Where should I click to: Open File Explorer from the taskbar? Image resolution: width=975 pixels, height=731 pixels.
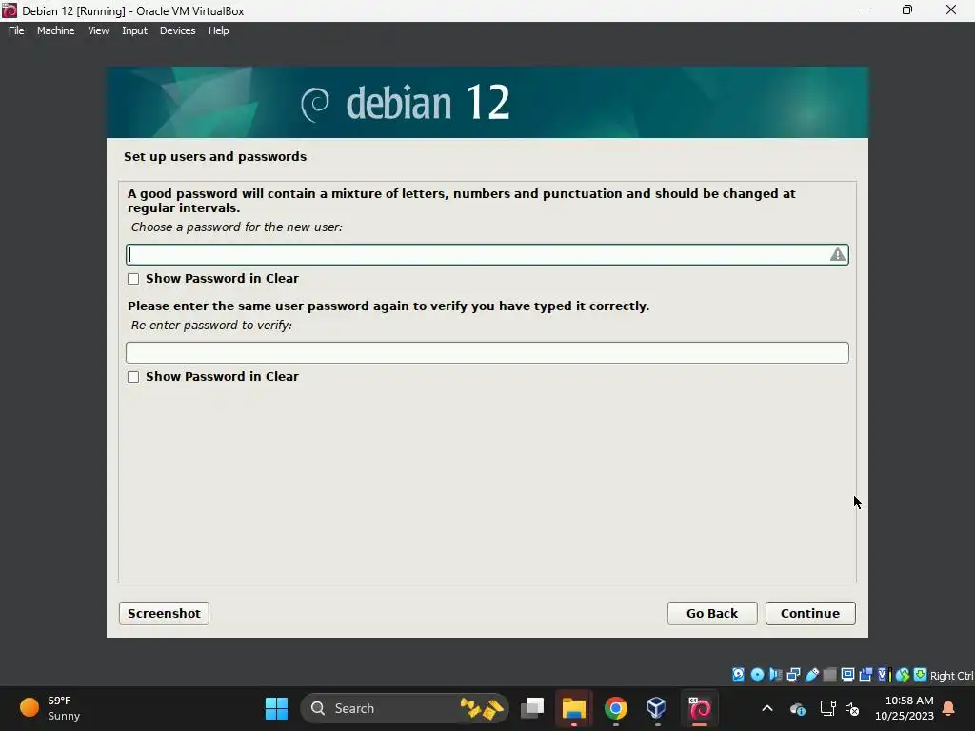point(573,708)
